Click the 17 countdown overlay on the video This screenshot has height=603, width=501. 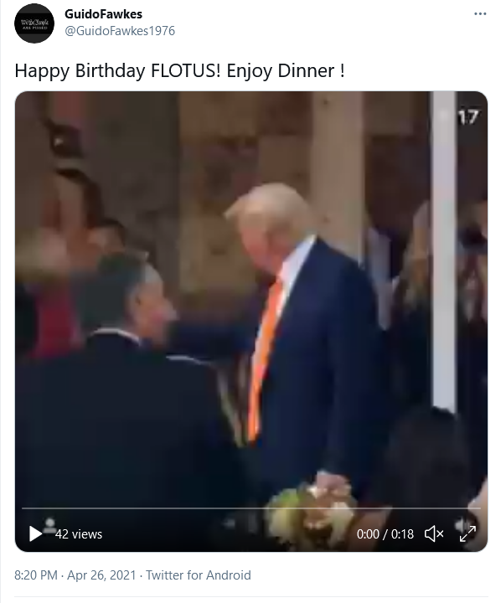click(468, 117)
